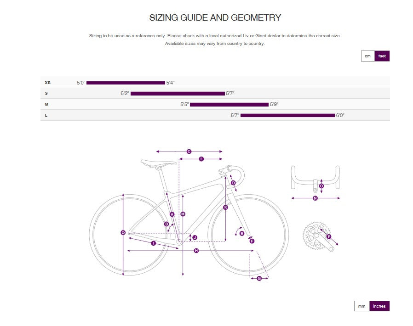Select the K stack marker
413x326 pixels.
pos(225,208)
